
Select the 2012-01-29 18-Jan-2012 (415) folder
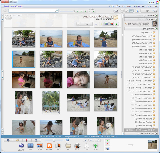(141, 130)
